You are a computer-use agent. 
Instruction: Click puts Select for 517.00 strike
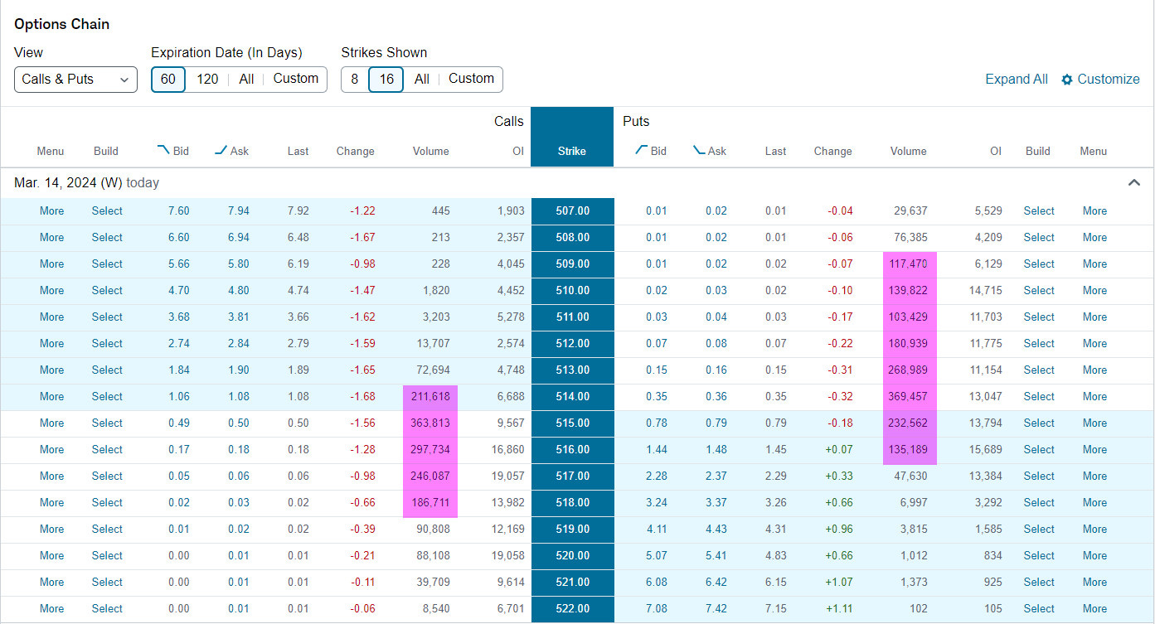(x=1039, y=476)
